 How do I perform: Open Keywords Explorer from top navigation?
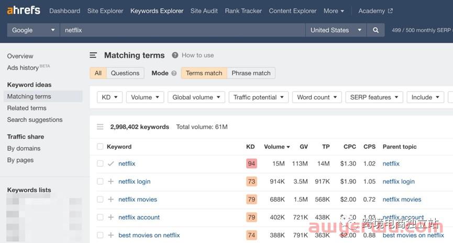[157, 11]
